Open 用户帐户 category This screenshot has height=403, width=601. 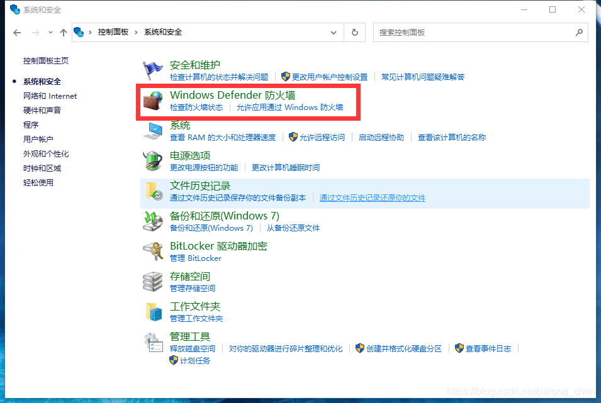click(x=38, y=139)
